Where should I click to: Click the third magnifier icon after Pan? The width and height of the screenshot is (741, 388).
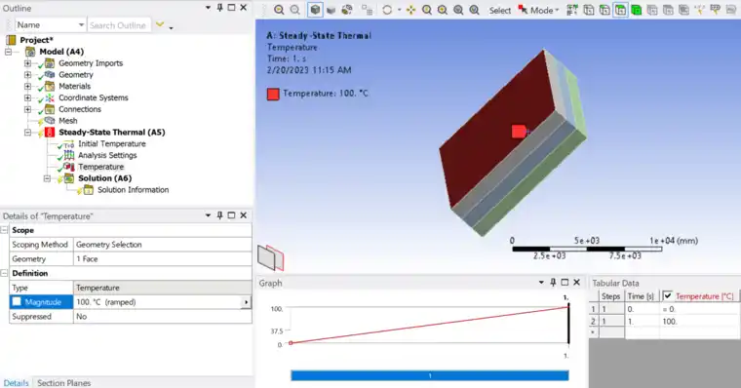(x=458, y=10)
